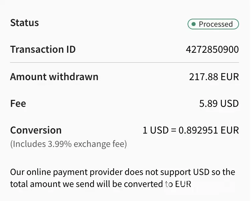Select the 217.88 EUR withdrawn amount
The width and height of the screenshot is (251, 201).
(x=214, y=77)
